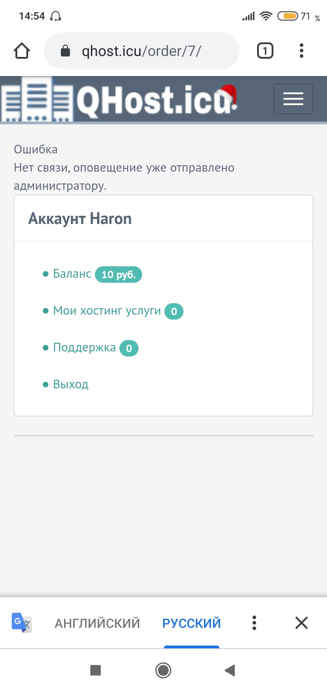
Task: Switch translation to Английский tab
Action: click(97, 623)
